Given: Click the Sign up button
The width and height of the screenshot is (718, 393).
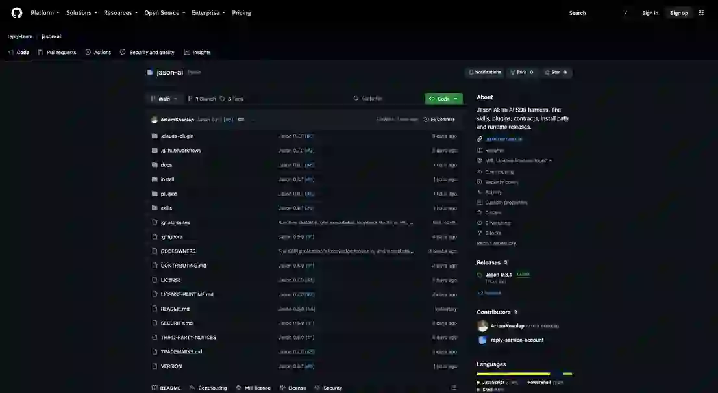Looking at the screenshot, I should [x=678, y=13].
